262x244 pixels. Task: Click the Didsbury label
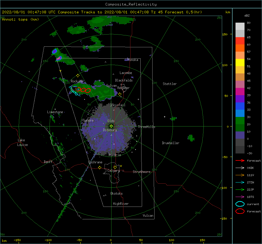110,130
